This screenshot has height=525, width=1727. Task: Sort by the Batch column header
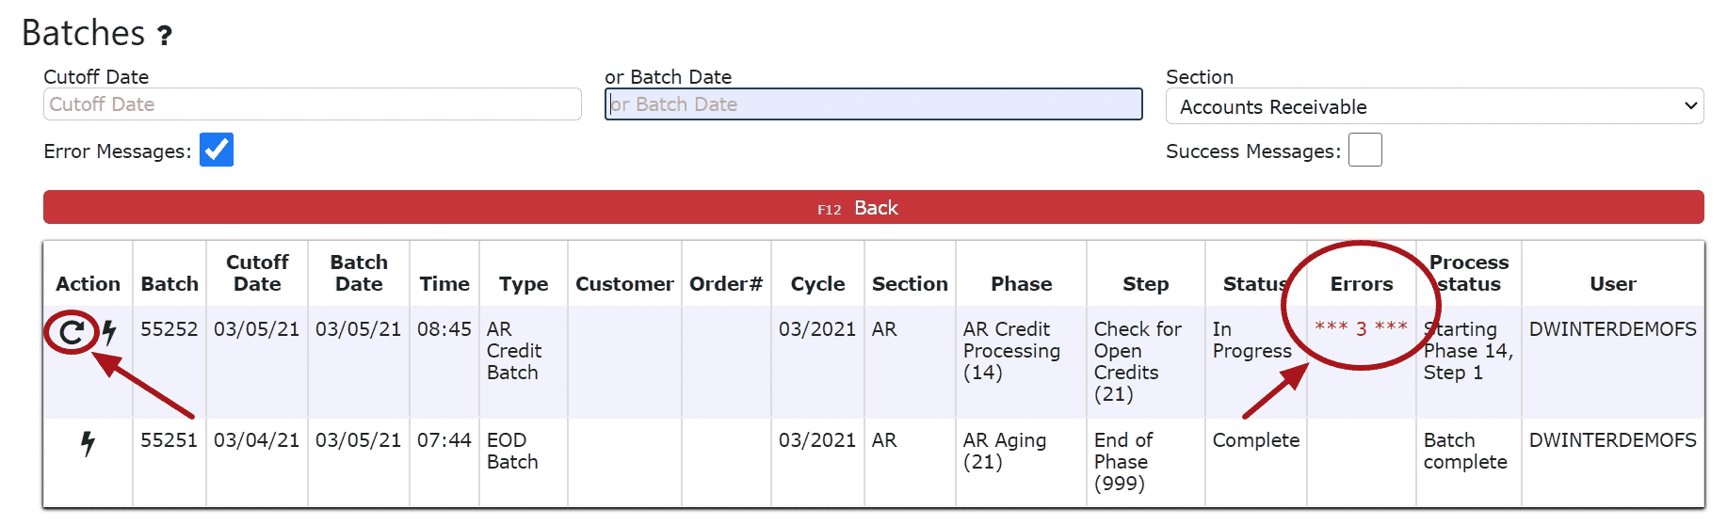pyautogui.click(x=169, y=283)
